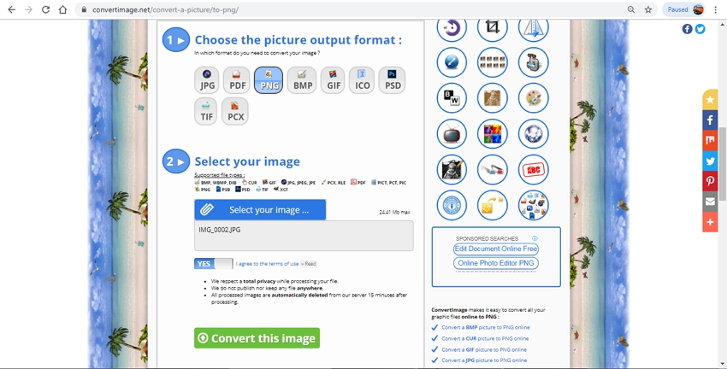Choose the PDF output format
The image size is (727, 369).
click(x=236, y=80)
